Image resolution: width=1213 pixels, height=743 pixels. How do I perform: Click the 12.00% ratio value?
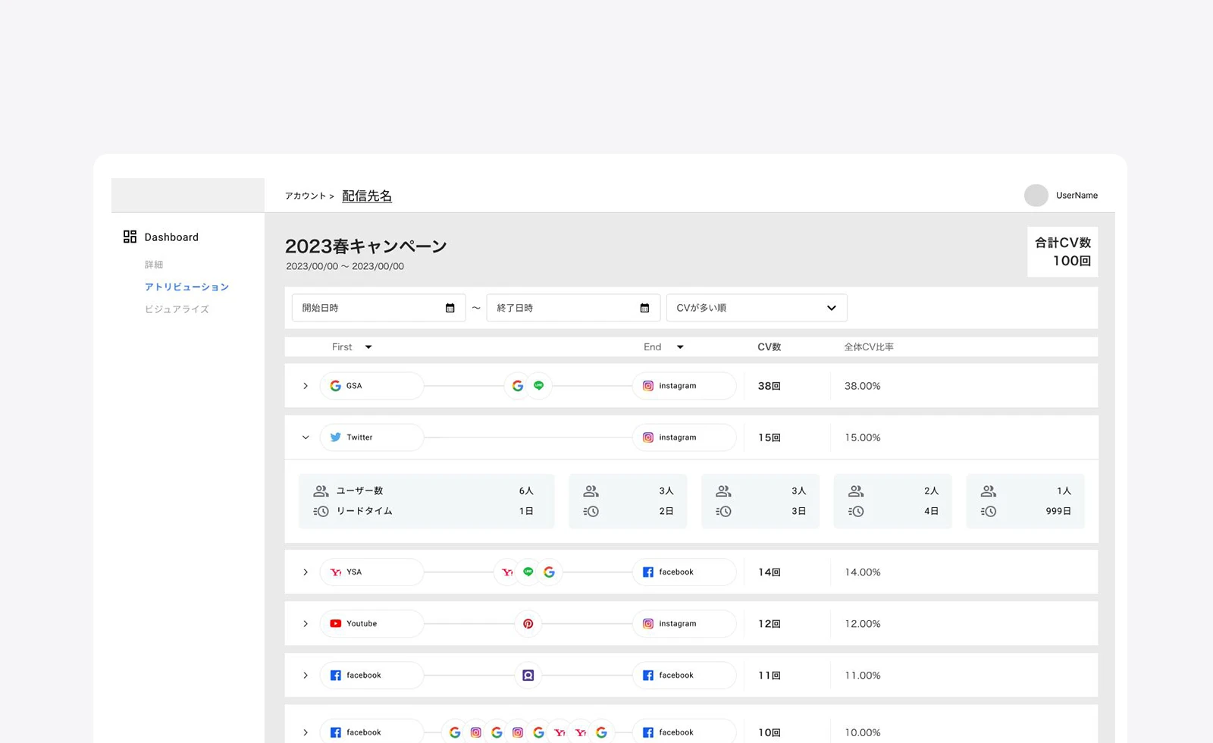[863, 624]
